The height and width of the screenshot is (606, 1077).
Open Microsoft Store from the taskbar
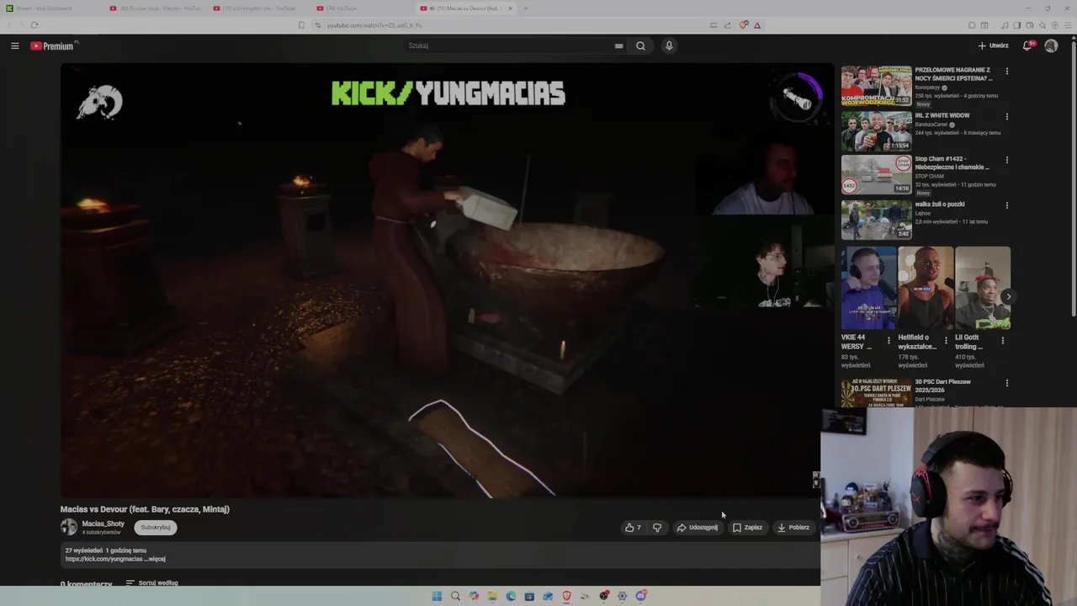tap(529, 596)
